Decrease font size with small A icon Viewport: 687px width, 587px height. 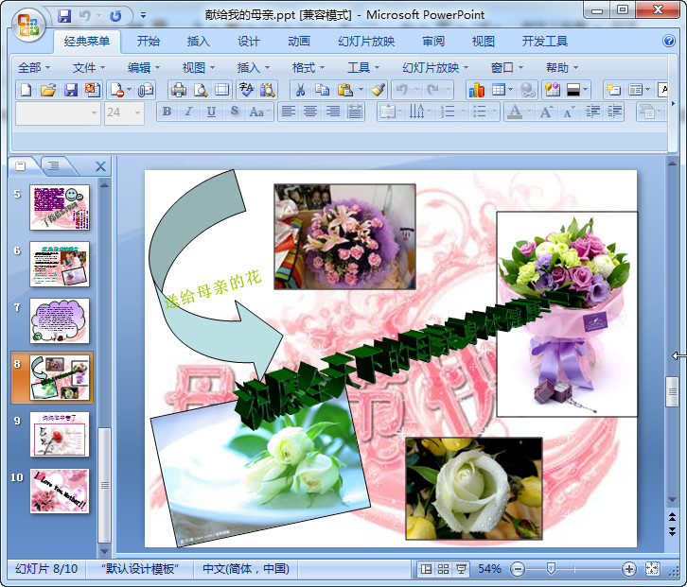point(569,112)
